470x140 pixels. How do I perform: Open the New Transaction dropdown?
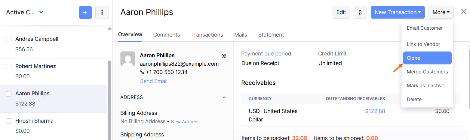click(x=398, y=12)
